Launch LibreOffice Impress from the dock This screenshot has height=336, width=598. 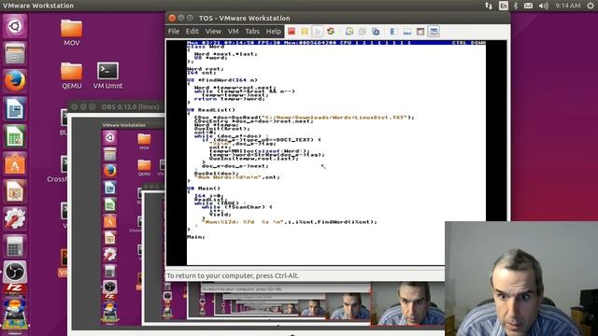pos(15,190)
